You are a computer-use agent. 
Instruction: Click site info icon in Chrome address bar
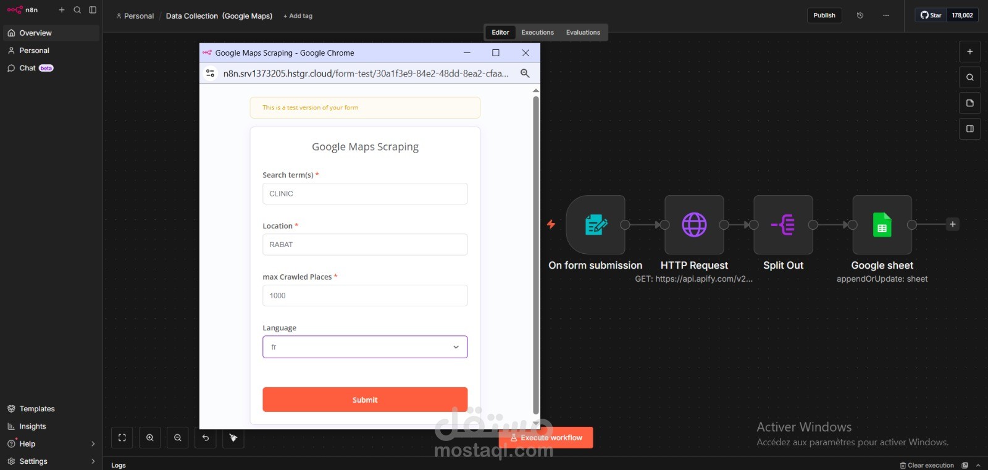[x=210, y=73]
